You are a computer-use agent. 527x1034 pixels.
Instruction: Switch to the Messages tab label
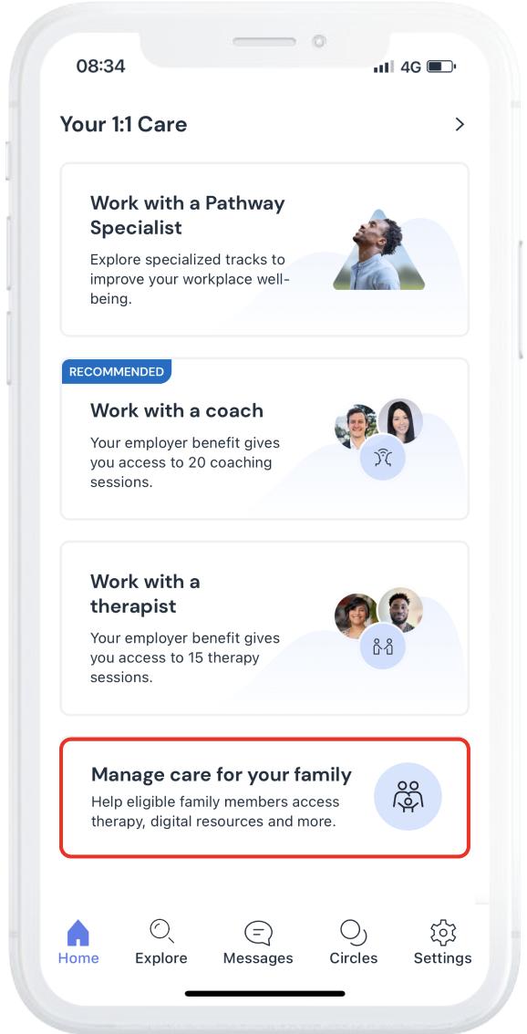pyautogui.click(x=258, y=958)
